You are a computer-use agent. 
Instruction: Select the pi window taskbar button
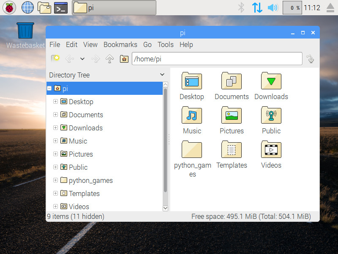point(114,8)
